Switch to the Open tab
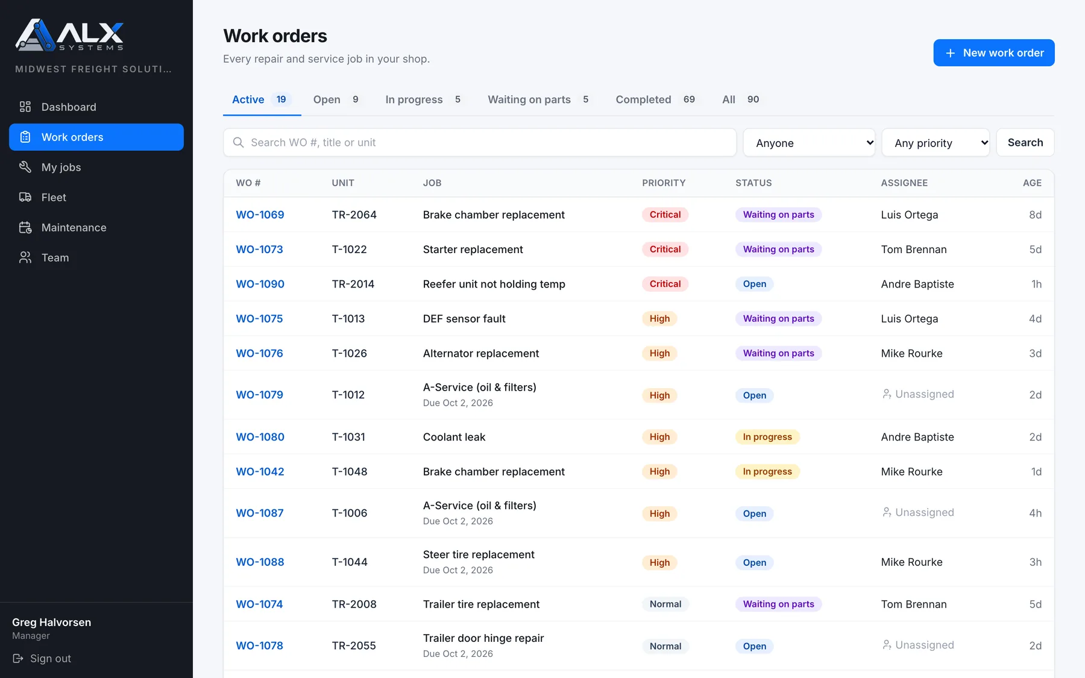The width and height of the screenshot is (1085, 678). [337, 99]
